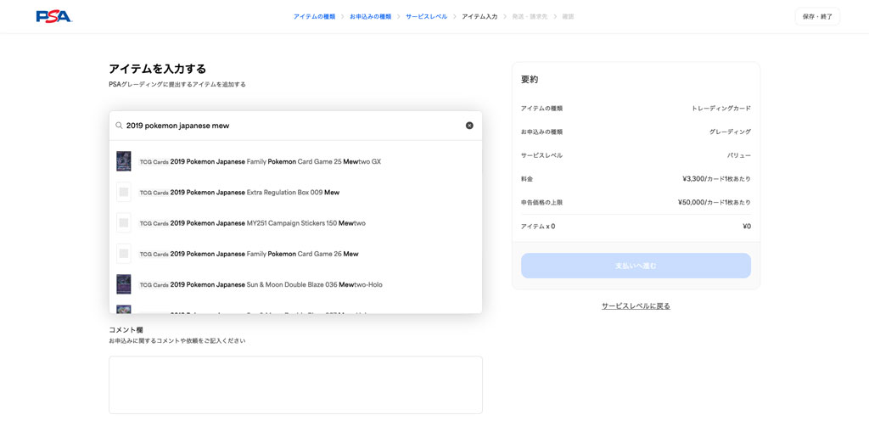
Task: Select Extra Regulation Box 009 Mew result
Action: [295, 193]
